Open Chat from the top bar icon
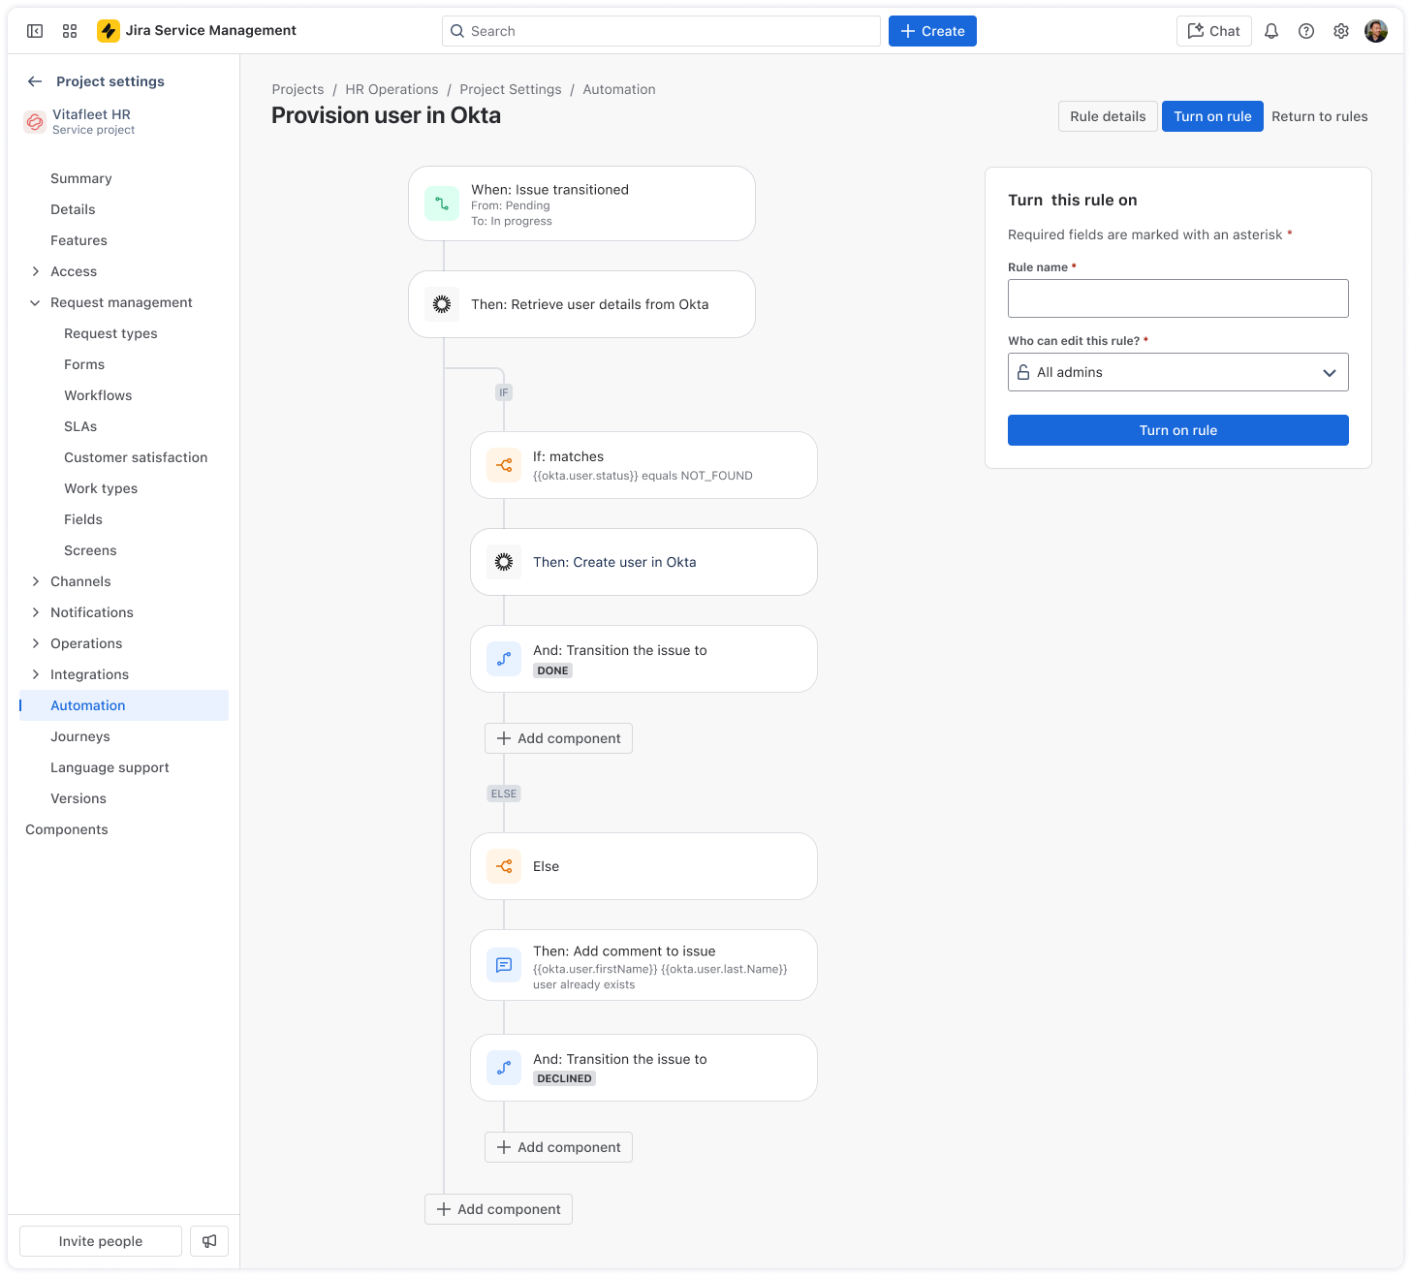Viewport: 1411px width, 1276px height. pos(1213,30)
